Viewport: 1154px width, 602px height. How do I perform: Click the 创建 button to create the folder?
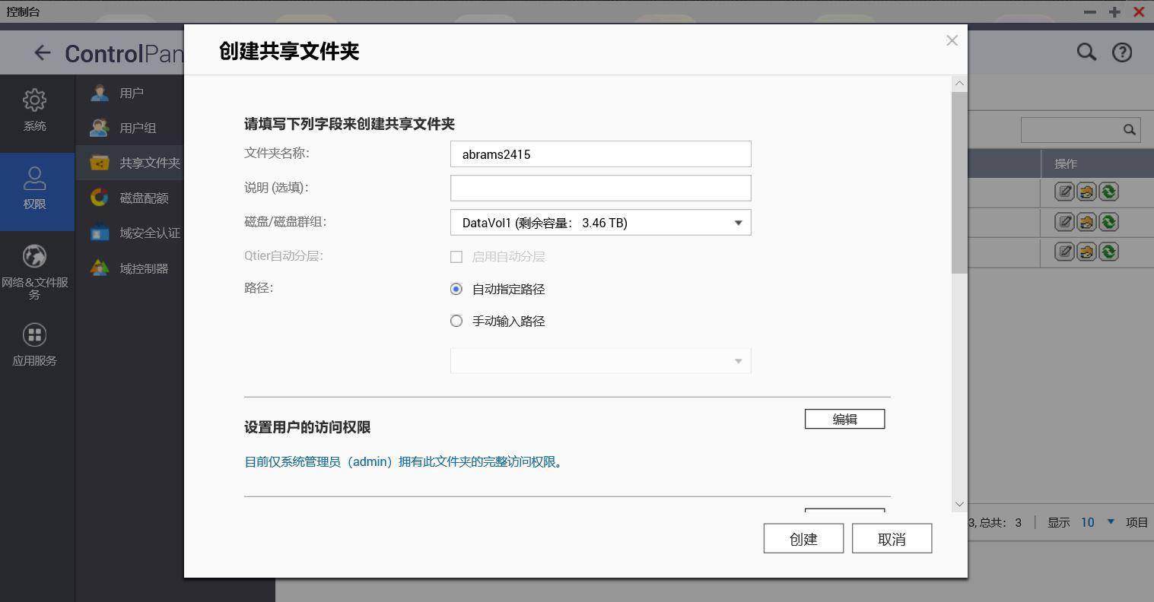[x=803, y=538]
